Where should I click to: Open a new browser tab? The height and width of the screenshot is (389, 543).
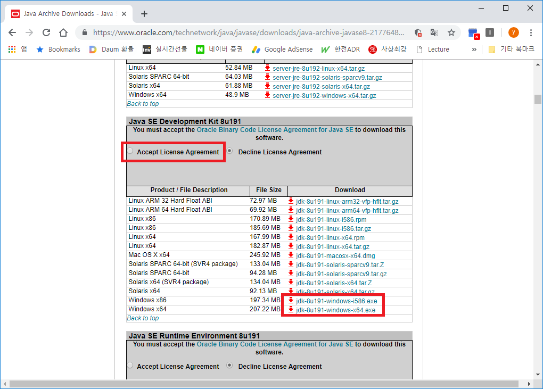(144, 14)
